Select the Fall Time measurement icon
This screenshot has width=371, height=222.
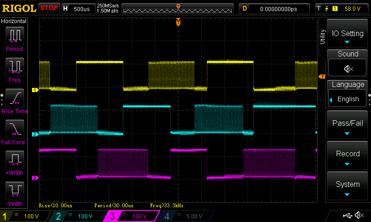[x=15, y=129]
